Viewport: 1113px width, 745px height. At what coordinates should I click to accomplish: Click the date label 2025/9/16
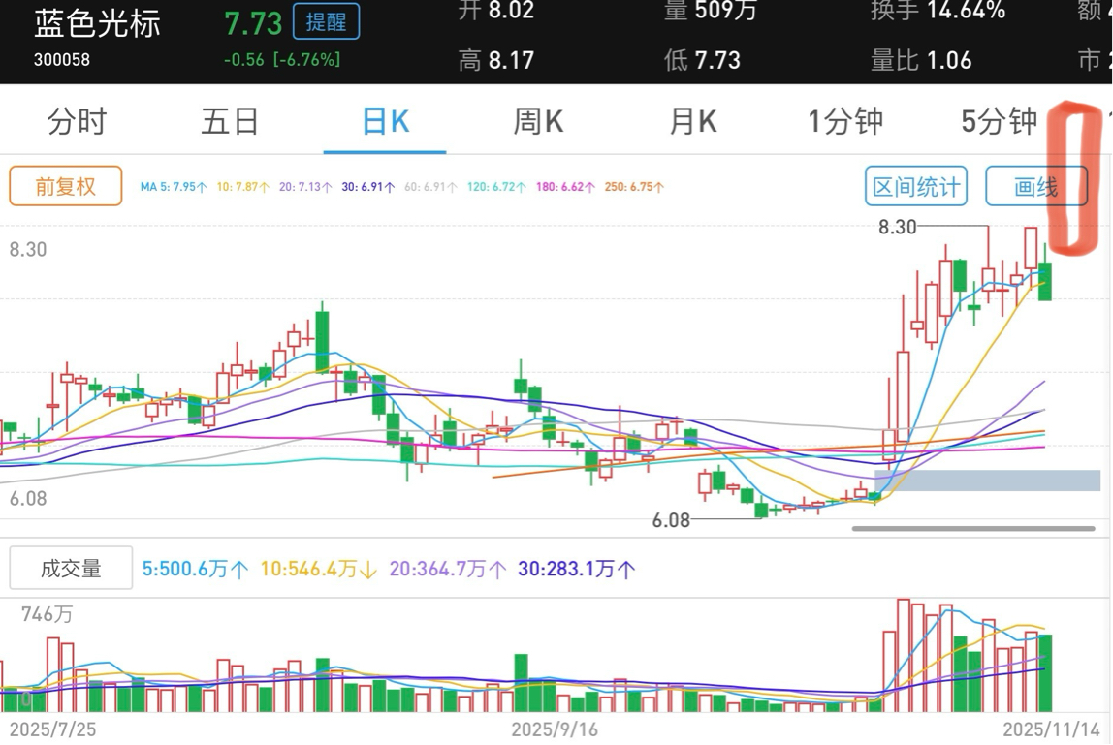tap(555, 729)
